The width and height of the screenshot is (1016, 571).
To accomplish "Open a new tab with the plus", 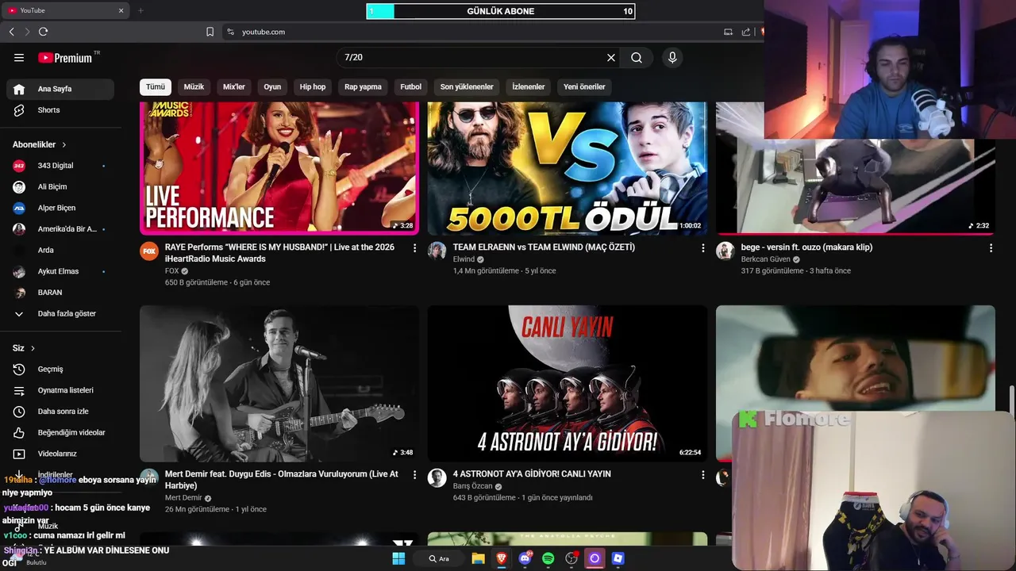I will pos(140,10).
